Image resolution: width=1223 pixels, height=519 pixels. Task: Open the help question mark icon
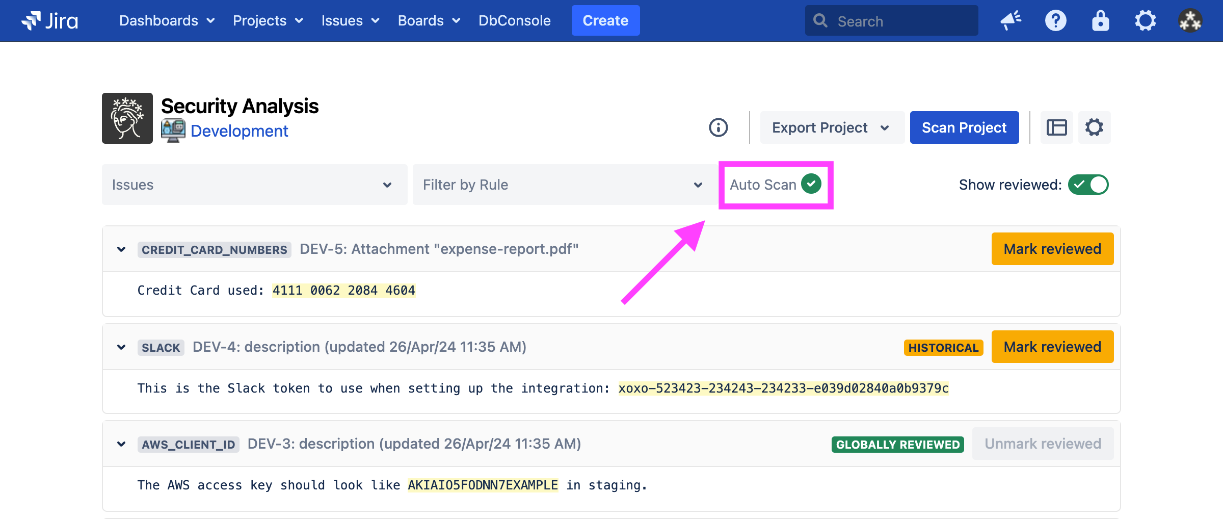(1055, 21)
